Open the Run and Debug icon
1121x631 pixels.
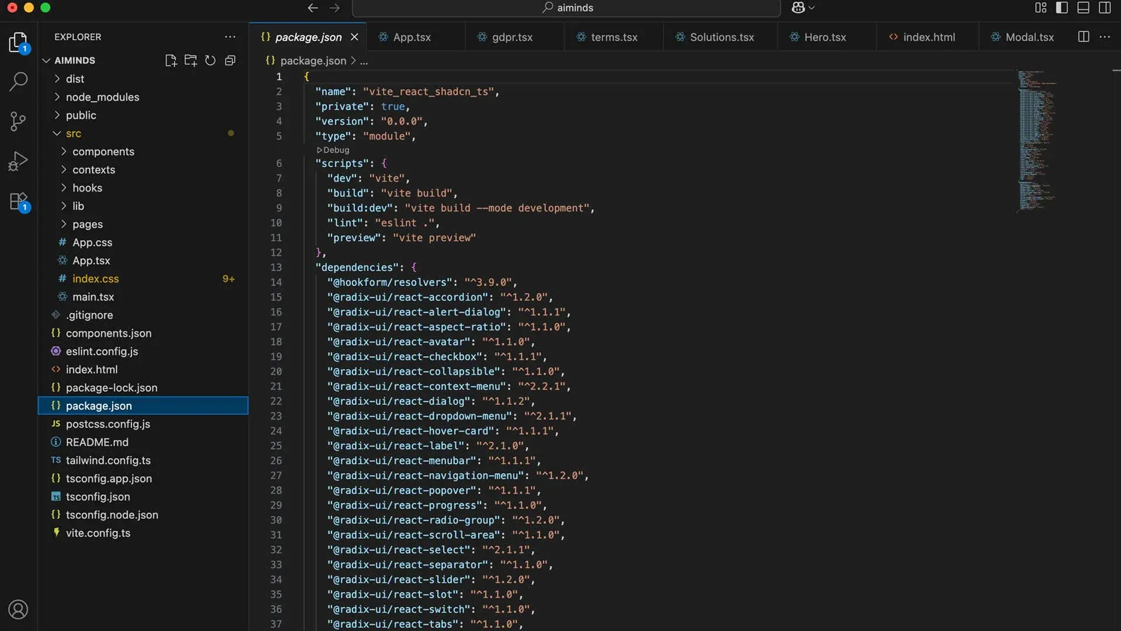tap(18, 160)
